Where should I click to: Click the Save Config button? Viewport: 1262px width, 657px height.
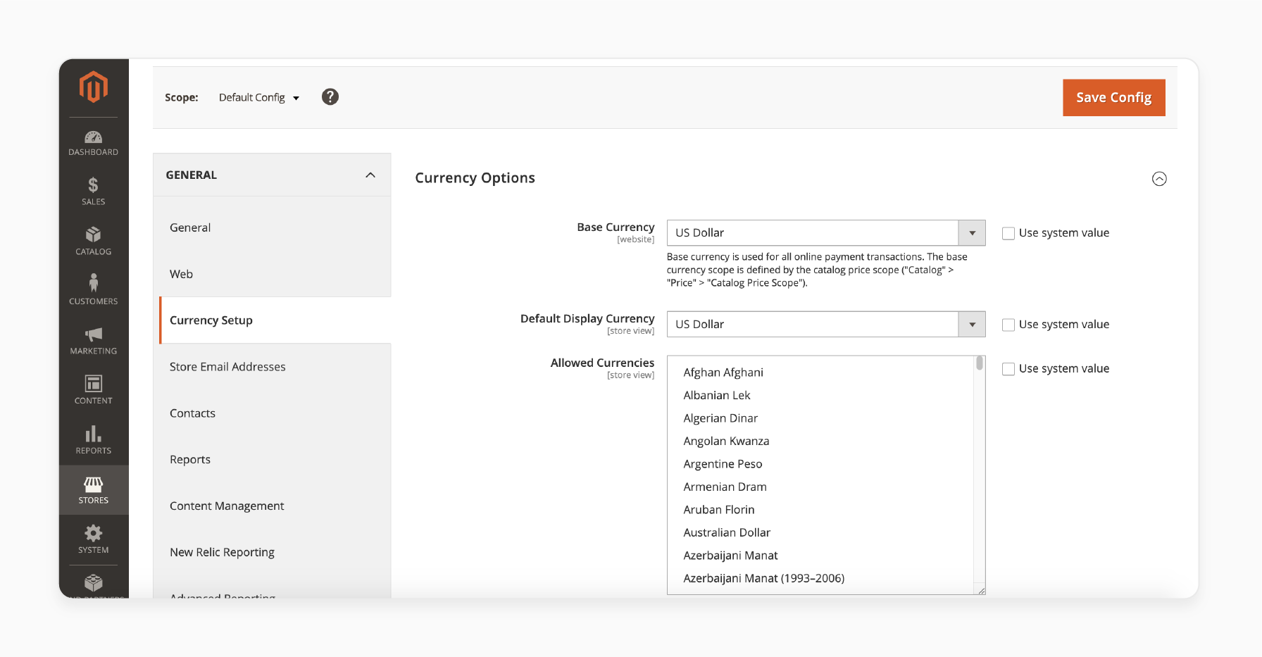coord(1114,98)
